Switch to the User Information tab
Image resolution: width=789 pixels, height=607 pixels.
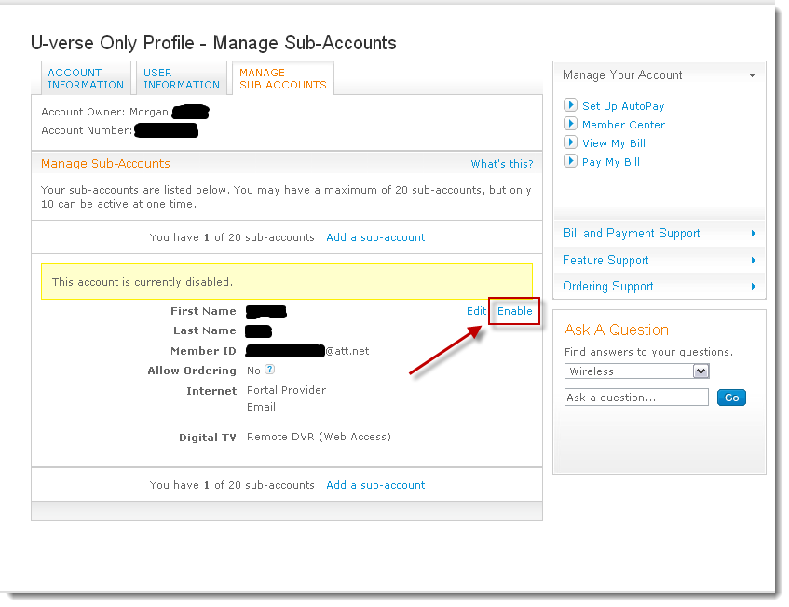pos(181,78)
